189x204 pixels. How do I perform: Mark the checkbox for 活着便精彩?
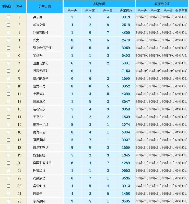(x=8, y=71)
